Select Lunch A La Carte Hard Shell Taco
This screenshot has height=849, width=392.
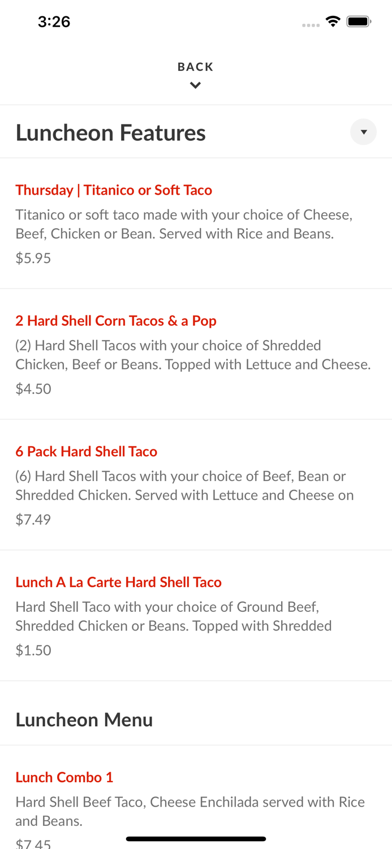118,582
